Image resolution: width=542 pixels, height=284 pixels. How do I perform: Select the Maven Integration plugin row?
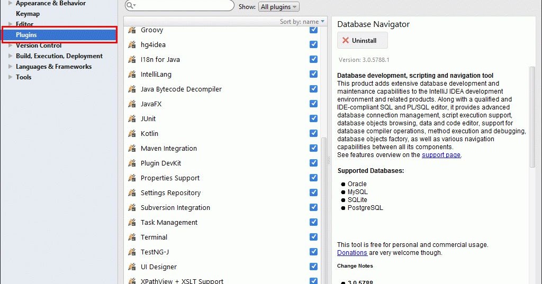click(x=222, y=148)
